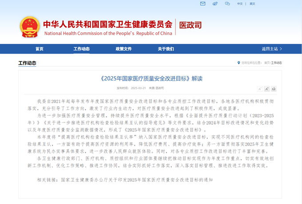Click the 相关链接 label

tap(47, 180)
